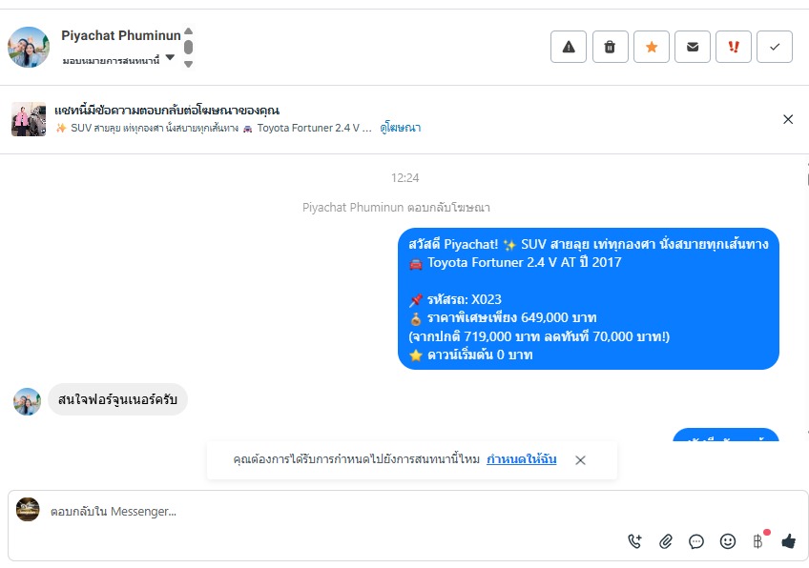Open the ดูโฆษณา view ad link
This screenshot has height=568, width=809.
[x=401, y=128]
